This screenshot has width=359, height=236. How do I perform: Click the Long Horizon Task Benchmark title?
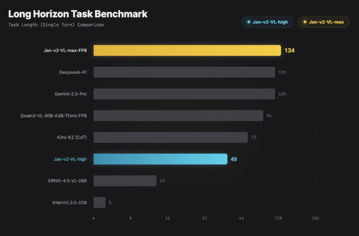[78, 13]
